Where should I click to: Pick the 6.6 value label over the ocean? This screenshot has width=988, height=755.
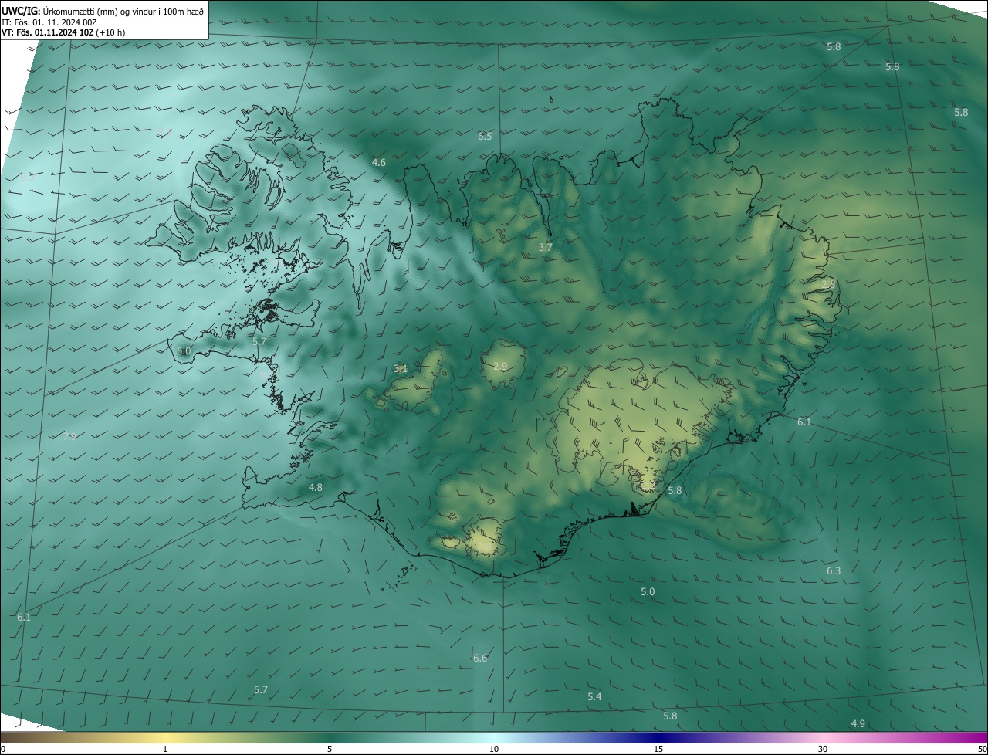[480, 658]
